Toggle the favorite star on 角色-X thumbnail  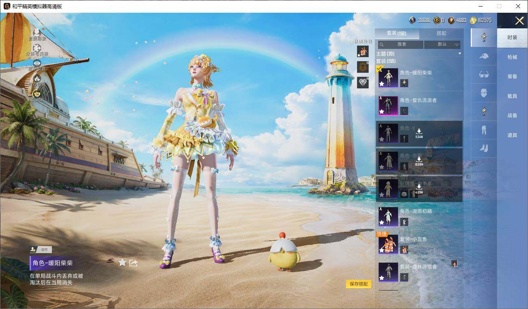tap(382, 139)
